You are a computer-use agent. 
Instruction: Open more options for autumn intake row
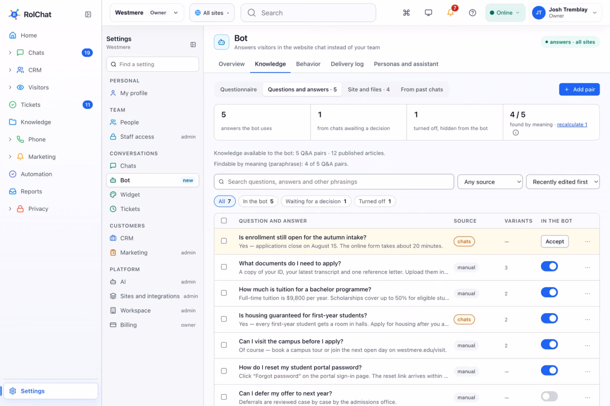tap(587, 242)
